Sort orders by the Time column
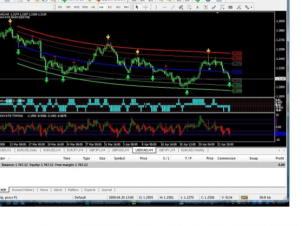The image size is (302, 226). (67, 159)
